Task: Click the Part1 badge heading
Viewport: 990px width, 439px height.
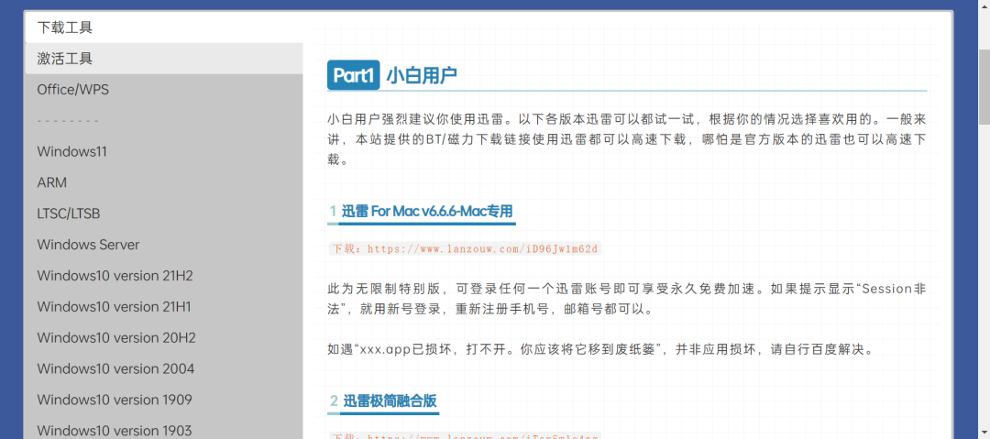Action: coord(354,76)
